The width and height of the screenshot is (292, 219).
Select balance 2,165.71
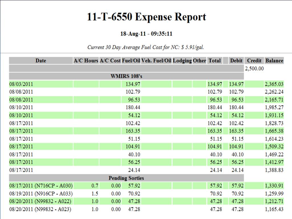pyautogui.click(x=274, y=100)
